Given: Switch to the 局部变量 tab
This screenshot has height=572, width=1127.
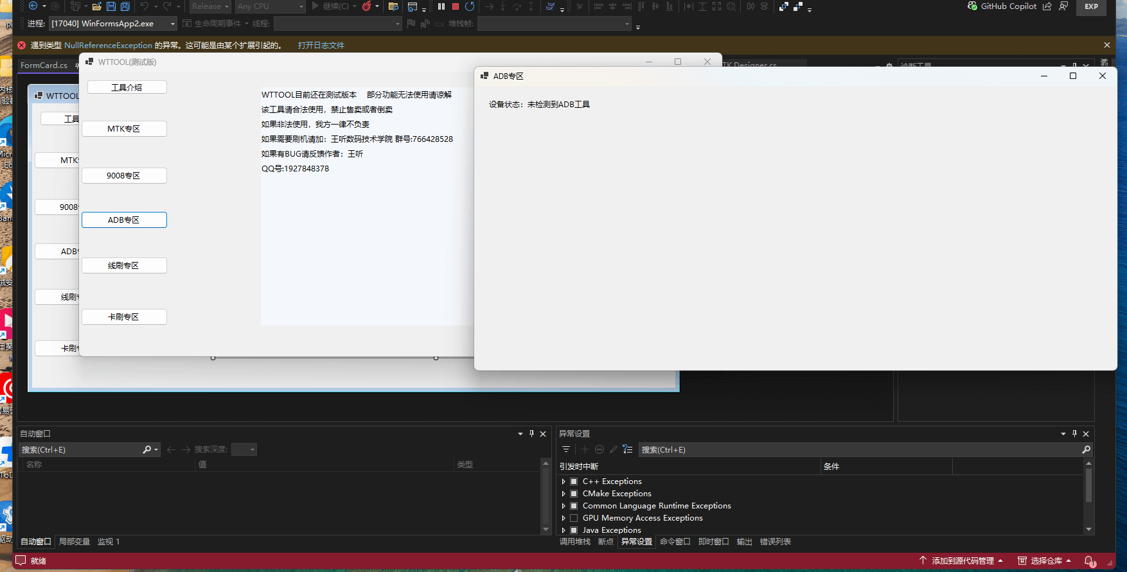Looking at the screenshot, I should click(x=75, y=542).
